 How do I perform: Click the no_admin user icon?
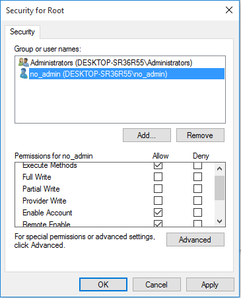pyautogui.click(x=24, y=73)
